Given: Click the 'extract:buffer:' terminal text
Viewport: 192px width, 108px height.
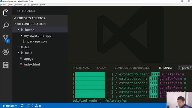Looking at the screenshot, I should [x=134, y=74].
